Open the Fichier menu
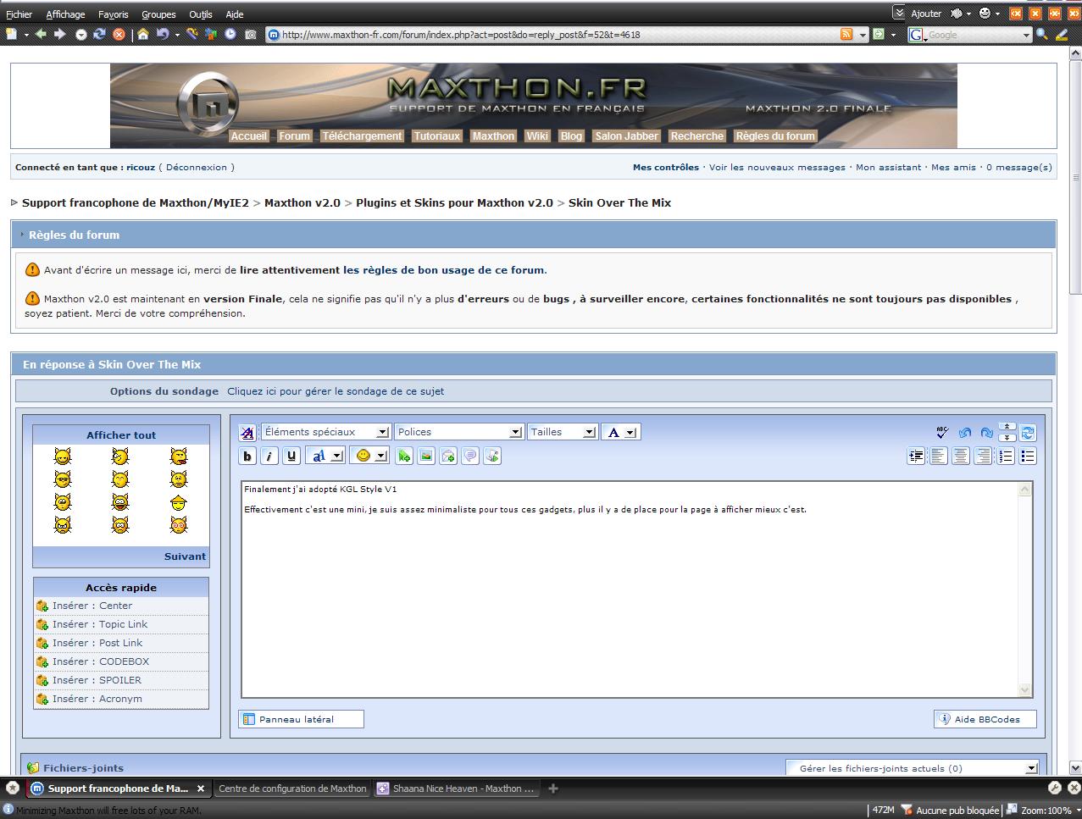1082x819 pixels. point(19,14)
